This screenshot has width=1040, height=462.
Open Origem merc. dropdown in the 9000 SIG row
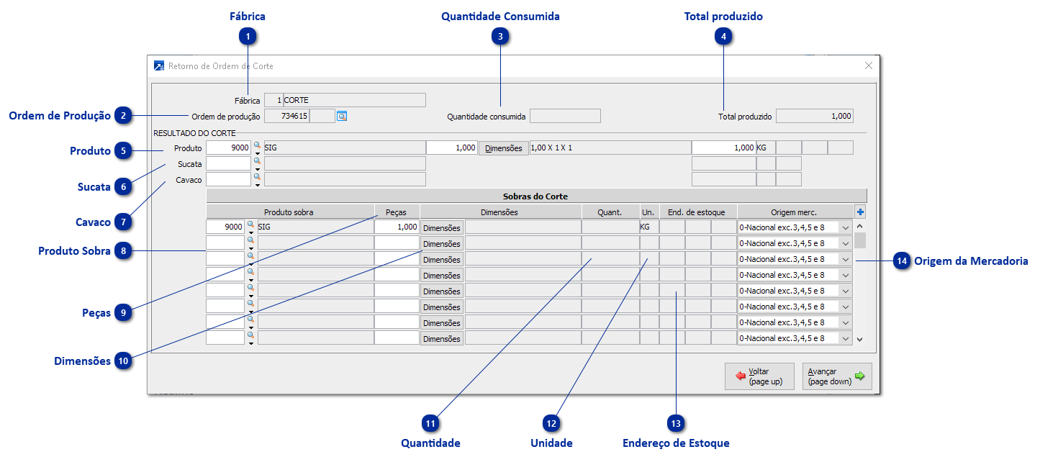point(846,227)
